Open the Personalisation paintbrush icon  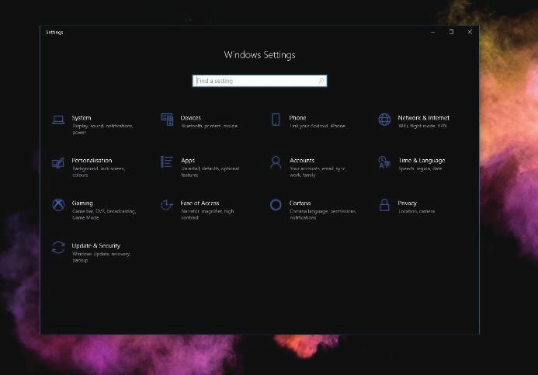click(58, 162)
